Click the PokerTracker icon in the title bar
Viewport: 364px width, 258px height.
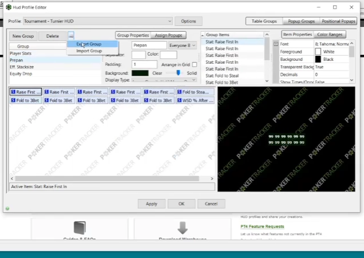click(9, 7)
